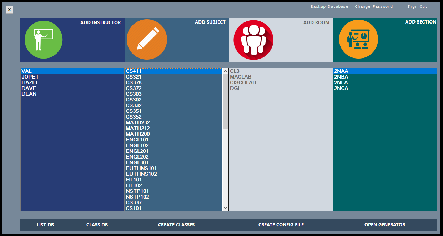Open the CLASS DB view
This screenshot has height=236, width=443.
[97, 225]
